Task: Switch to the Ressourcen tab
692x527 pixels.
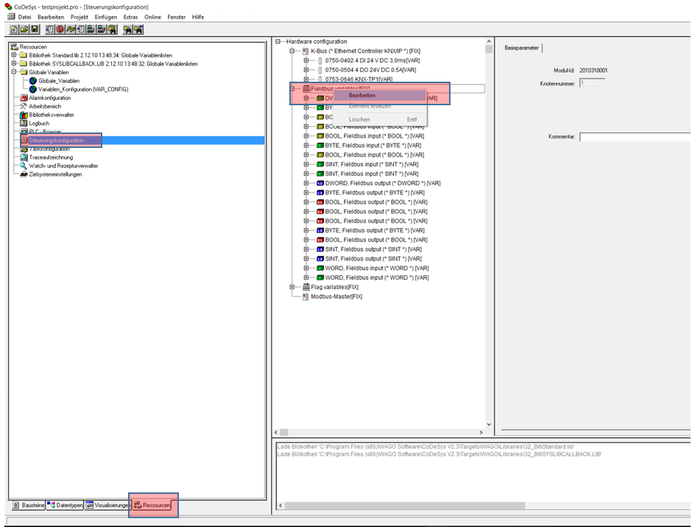Action: [152, 505]
